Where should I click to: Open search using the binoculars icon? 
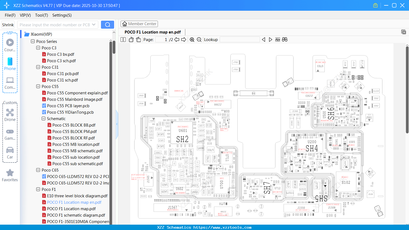284,39
